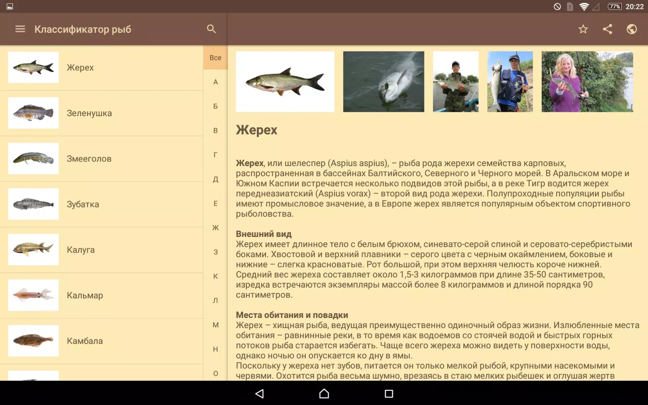The width and height of the screenshot is (648, 405).
Task: Select Зубатка in the fish list
Action: coord(101,204)
